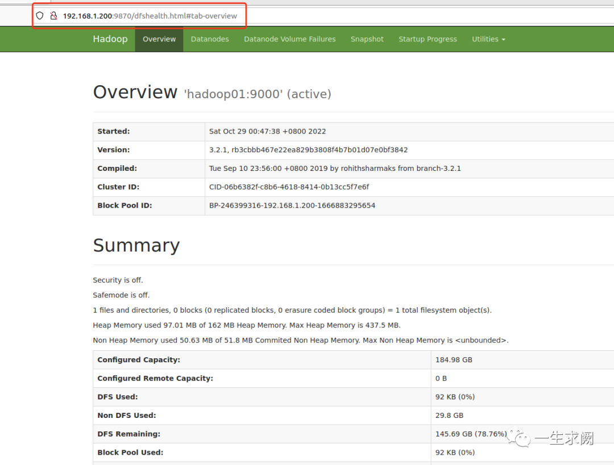Click the 'Started:' row label

pos(114,131)
